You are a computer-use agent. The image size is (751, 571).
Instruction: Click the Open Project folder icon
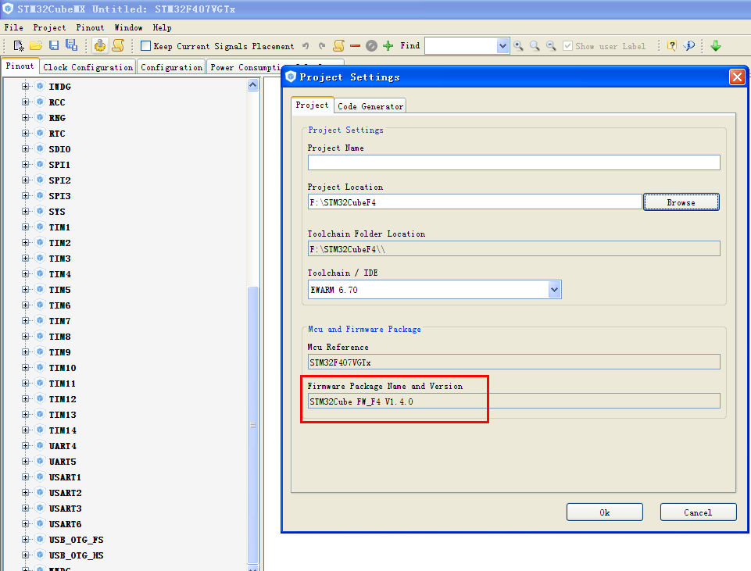(x=36, y=46)
